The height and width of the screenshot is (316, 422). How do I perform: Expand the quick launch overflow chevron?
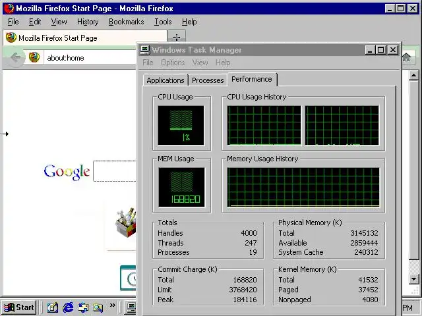point(113,305)
